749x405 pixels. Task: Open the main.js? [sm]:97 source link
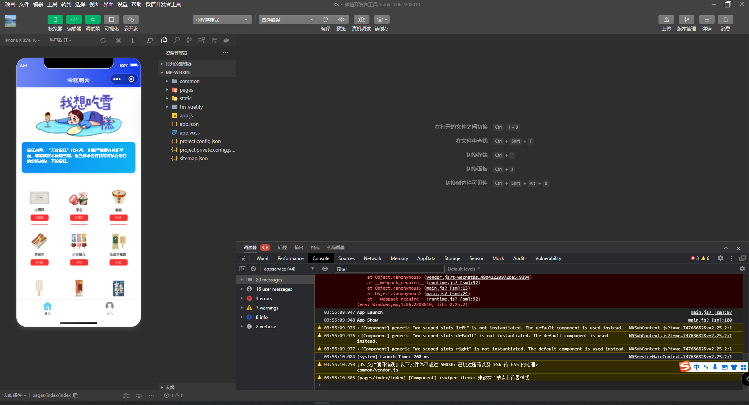coord(711,312)
